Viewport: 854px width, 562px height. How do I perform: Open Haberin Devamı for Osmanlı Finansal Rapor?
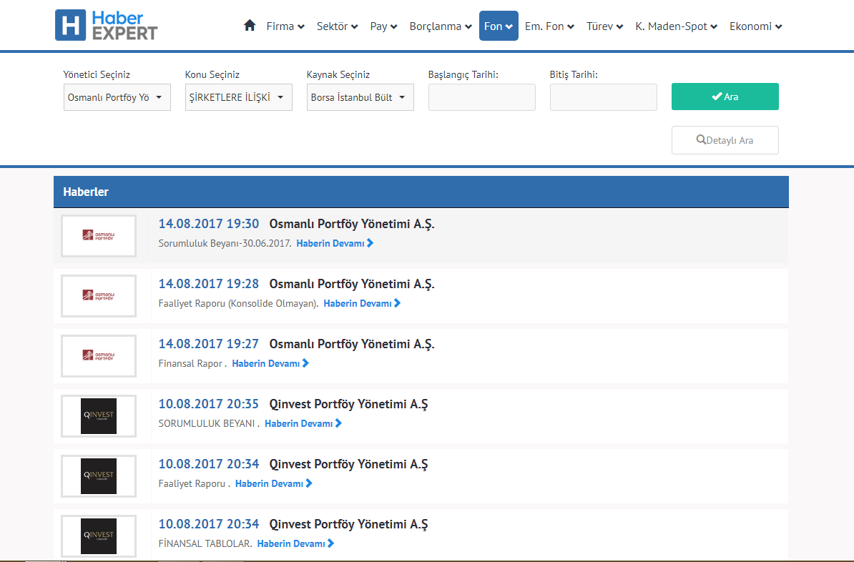[x=270, y=363]
